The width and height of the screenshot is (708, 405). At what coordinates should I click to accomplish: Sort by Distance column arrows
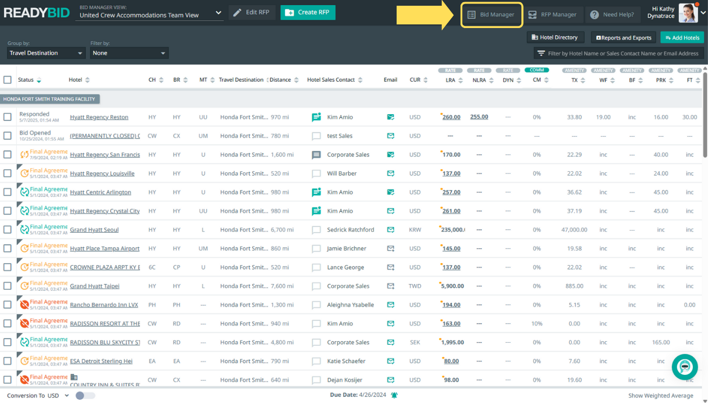click(x=296, y=80)
